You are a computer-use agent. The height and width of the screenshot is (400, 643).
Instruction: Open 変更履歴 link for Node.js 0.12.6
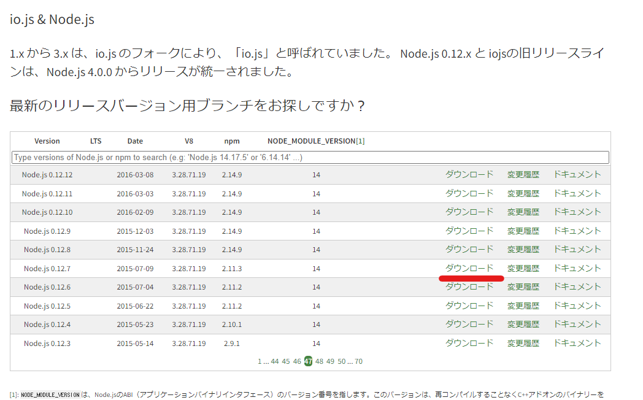pos(523,287)
